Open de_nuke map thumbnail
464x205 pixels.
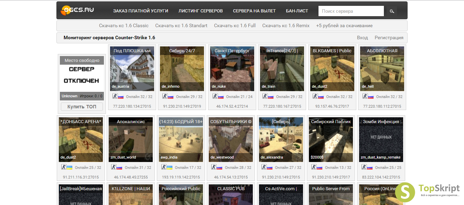[x=232, y=69]
